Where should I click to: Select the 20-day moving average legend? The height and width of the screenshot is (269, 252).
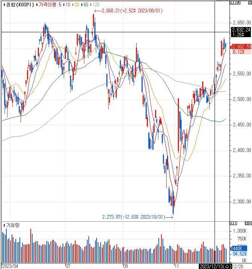pyautogui.click(x=77, y=5)
